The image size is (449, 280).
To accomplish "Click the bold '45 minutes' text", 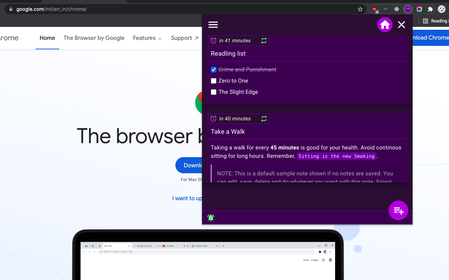I will click(x=285, y=148).
